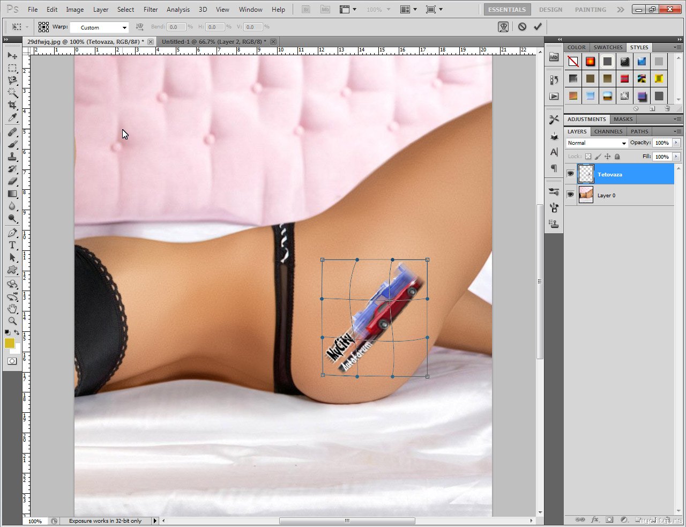Click the yellow foreground color swatch

[9, 343]
